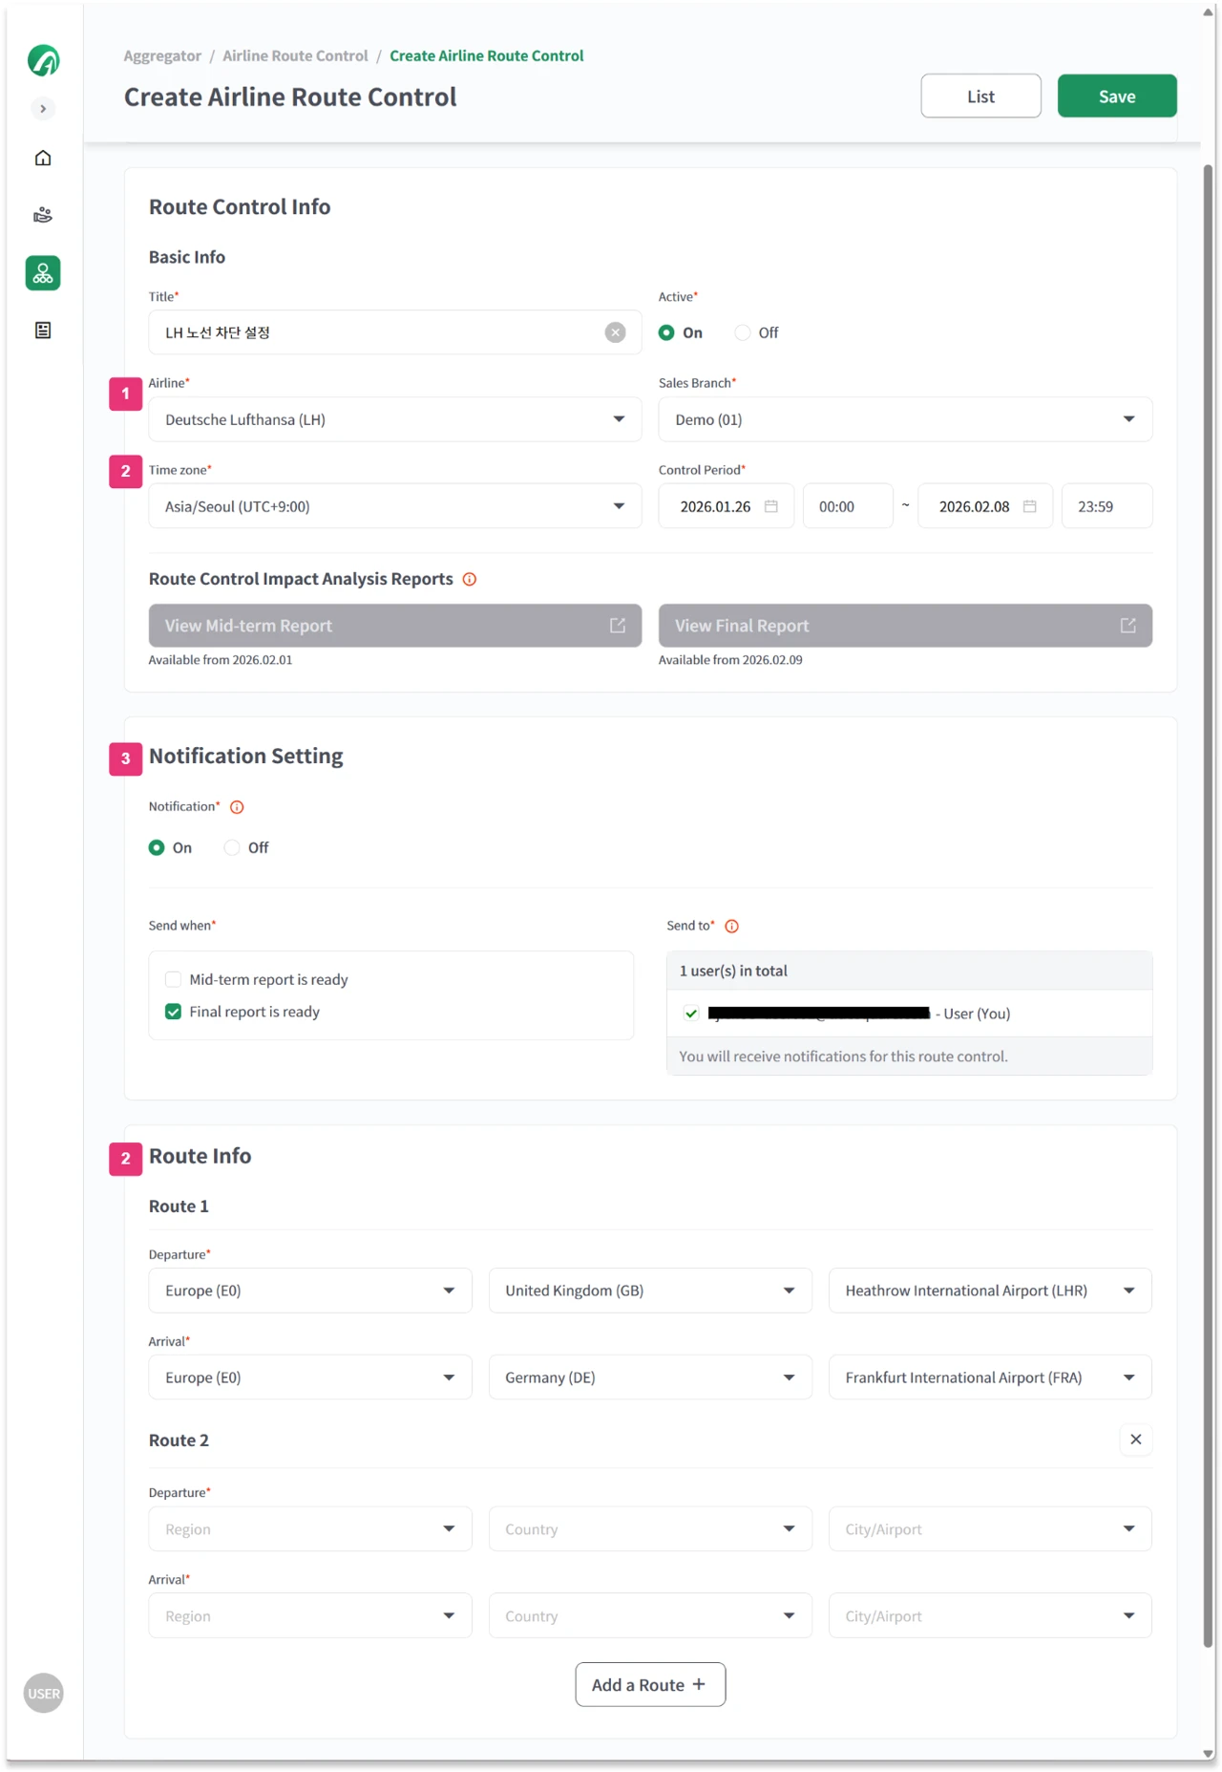
Task: Open calendar icon for end date 2026.02.08
Action: coord(1030,506)
